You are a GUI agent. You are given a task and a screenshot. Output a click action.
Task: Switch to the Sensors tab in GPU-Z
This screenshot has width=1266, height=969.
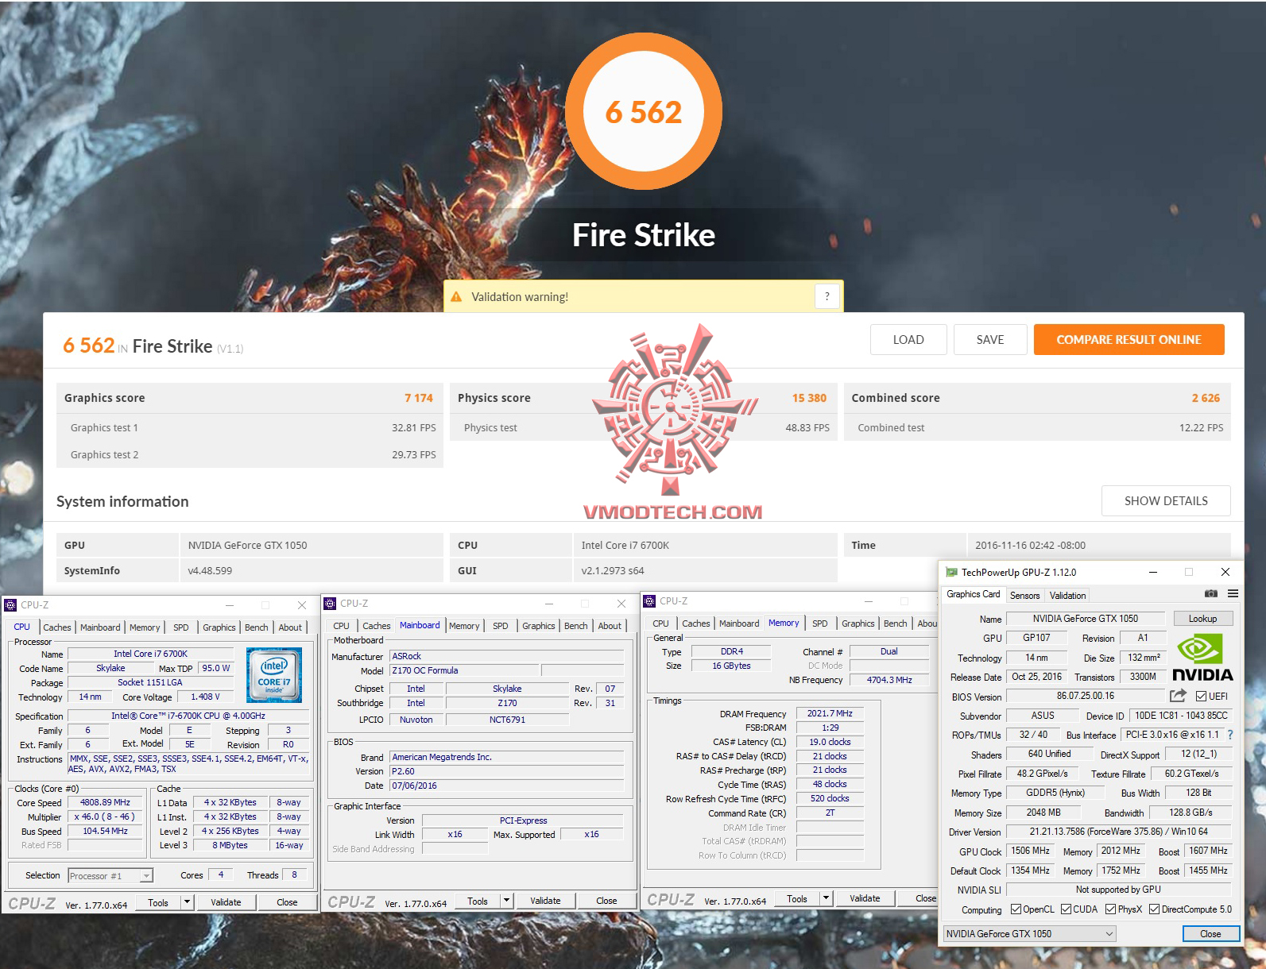coord(1024,595)
